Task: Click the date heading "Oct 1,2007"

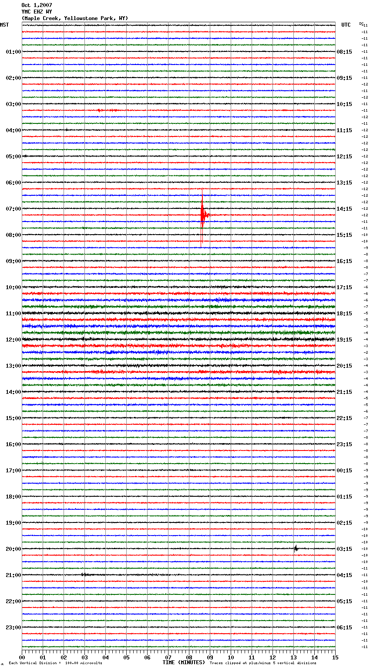Action: coord(37,5)
